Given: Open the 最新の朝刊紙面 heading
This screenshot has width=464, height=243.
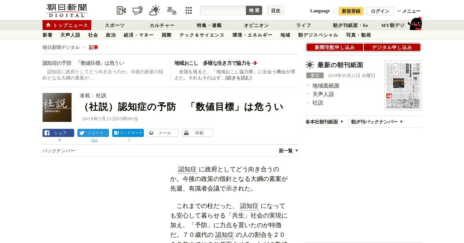Looking at the screenshot, I should (x=340, y=65).
